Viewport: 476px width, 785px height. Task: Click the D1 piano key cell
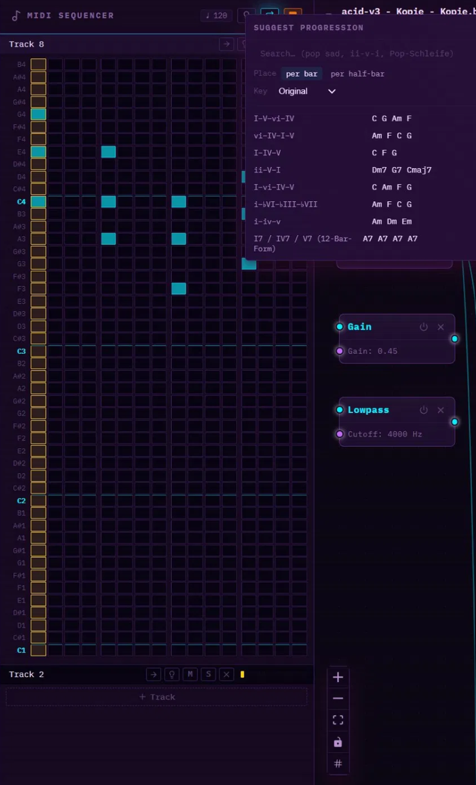tap(39, 625)
